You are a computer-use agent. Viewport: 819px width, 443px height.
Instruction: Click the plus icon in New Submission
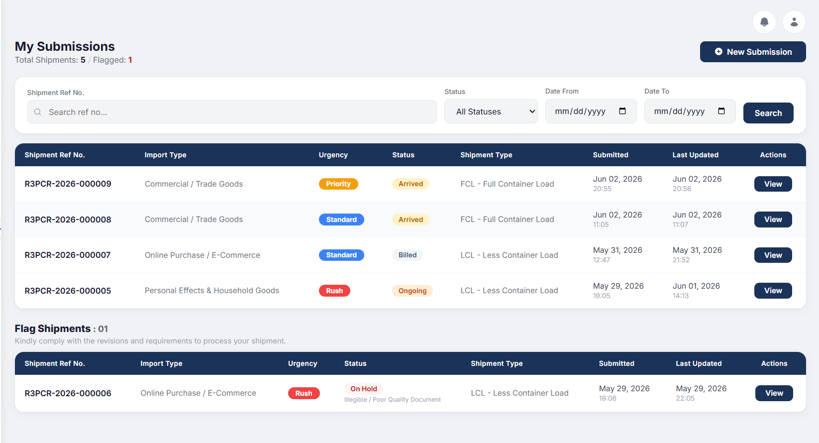[718, 52]
